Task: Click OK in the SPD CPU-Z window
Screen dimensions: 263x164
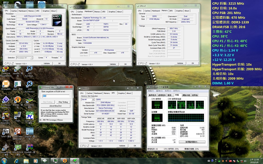Action: pyautogui.click(x=135, y=146)
